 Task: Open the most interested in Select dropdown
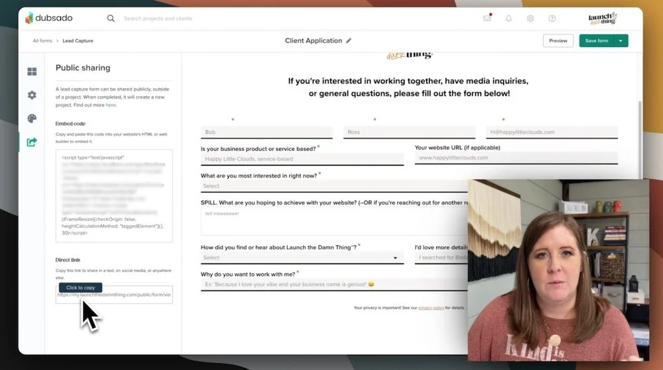[x=334, y=186]
